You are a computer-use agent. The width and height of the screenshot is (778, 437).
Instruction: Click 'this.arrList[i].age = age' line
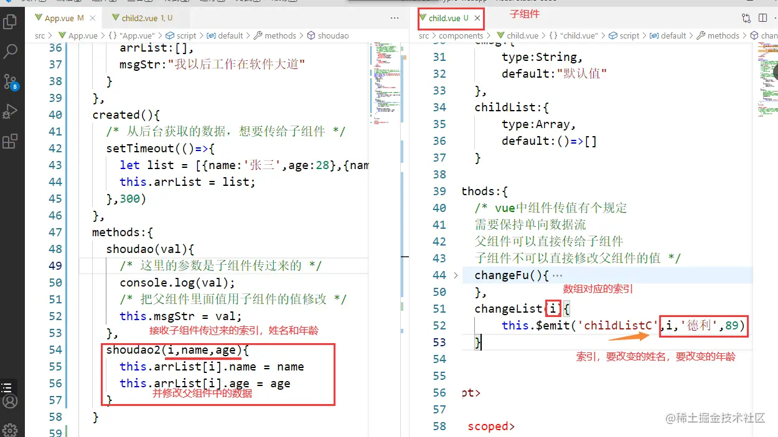205,383
